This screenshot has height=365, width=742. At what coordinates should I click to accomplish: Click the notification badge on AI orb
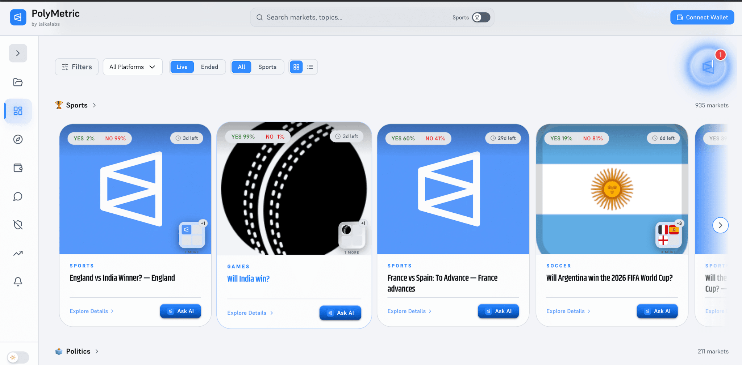pyautogui.click(x=720, y=55)
